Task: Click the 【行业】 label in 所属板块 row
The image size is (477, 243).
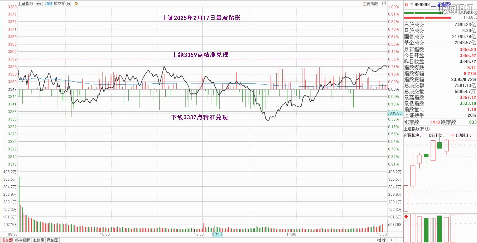Action: [436, 135]
